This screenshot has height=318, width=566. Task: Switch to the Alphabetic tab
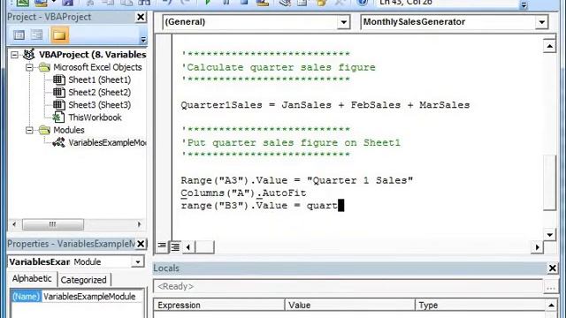pyautogui.click(x=32, y=279)
